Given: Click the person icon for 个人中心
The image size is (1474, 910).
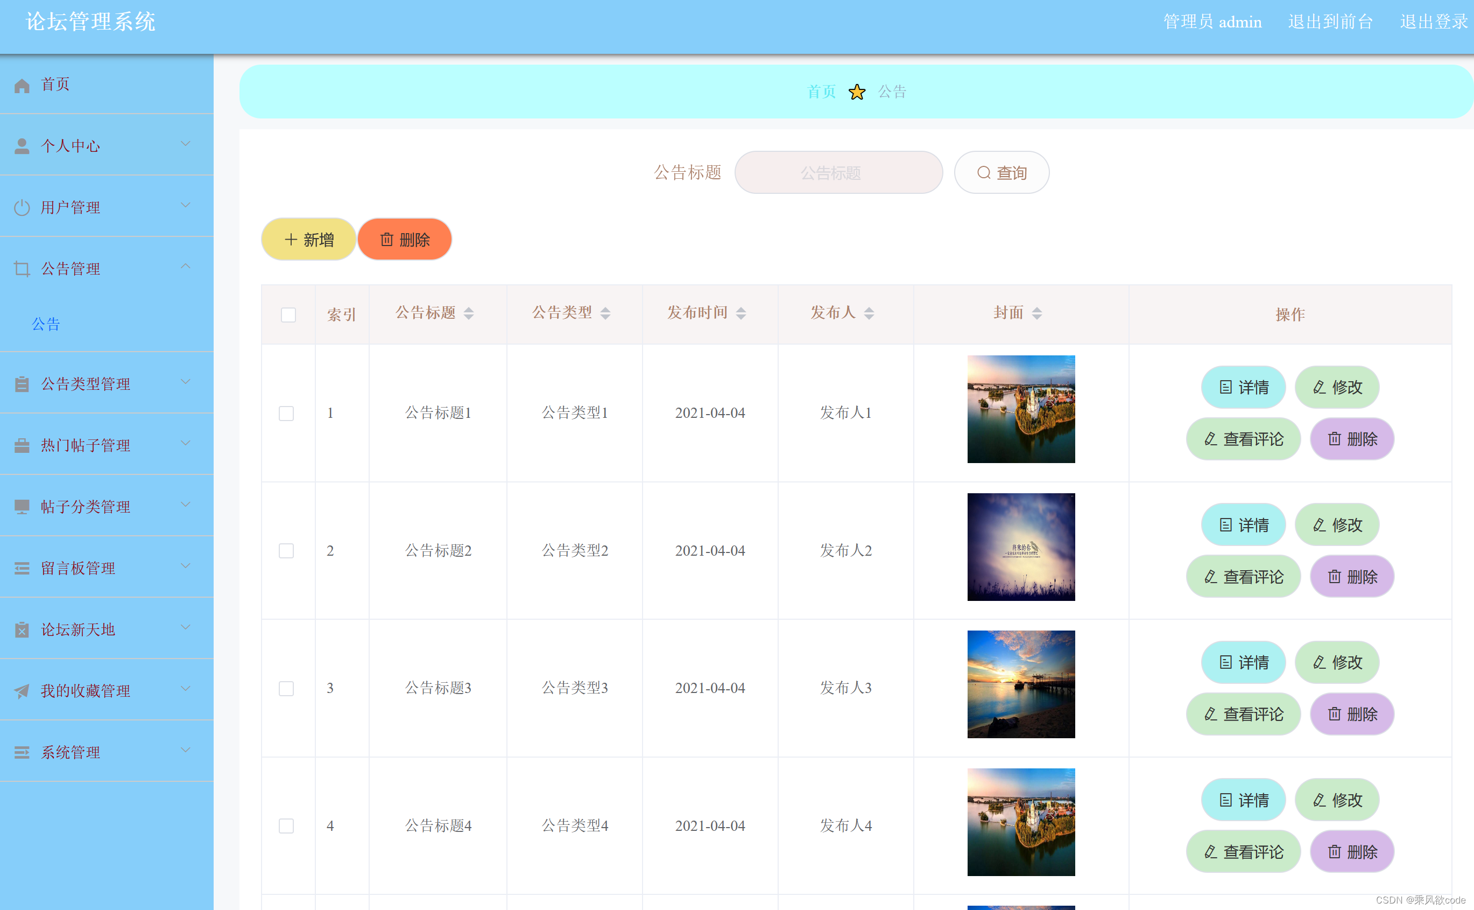Looking at the screenshot, I should tap(22, 145).
